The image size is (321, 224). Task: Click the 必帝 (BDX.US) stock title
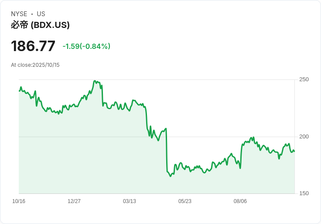point(40,25)
